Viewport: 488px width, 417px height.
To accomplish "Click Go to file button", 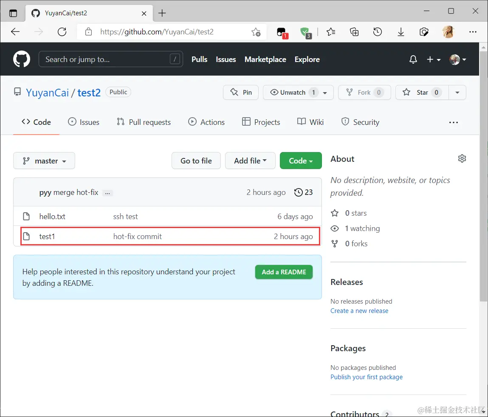I will click(x=196, y=161).
